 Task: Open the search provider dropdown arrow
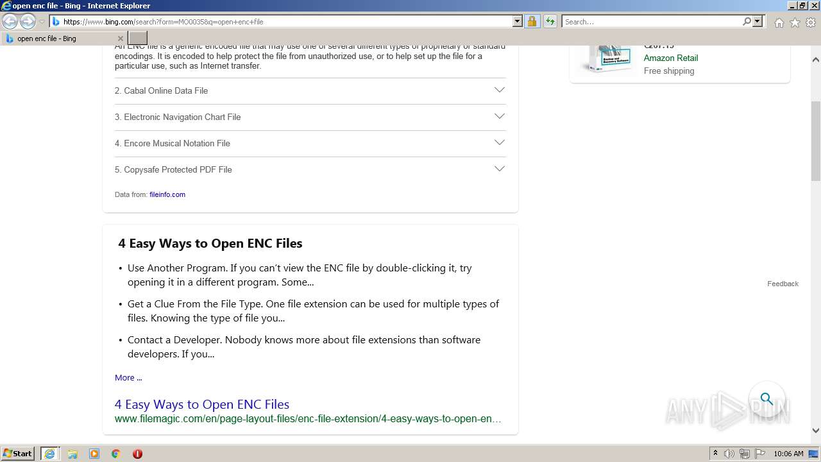758,21
